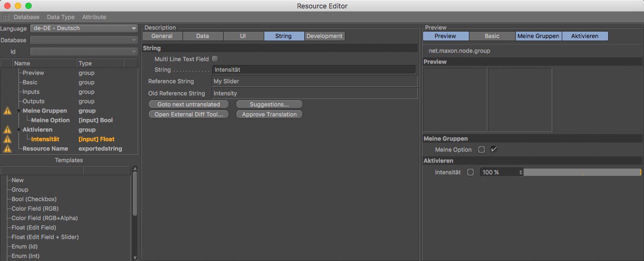Collapse the Meine Gruppen tree group
Viewport: 644px width, 261px height.
point(20,111)
